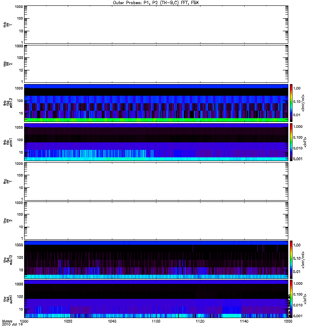Click the 1200 time-axis label
312x333 pixels.
[x=288, y=321]
